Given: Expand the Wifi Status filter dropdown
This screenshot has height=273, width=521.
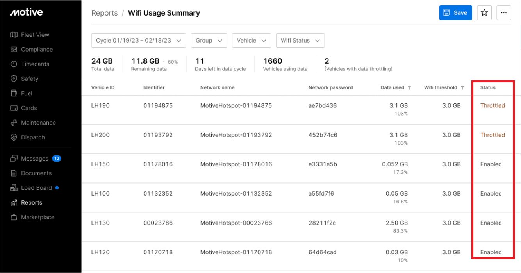Looking at the screenshot, I should [300, 41].
